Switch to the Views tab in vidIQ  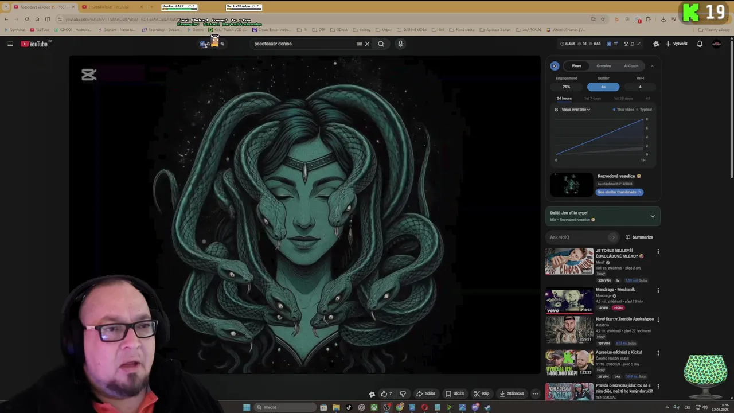(576, 66)
